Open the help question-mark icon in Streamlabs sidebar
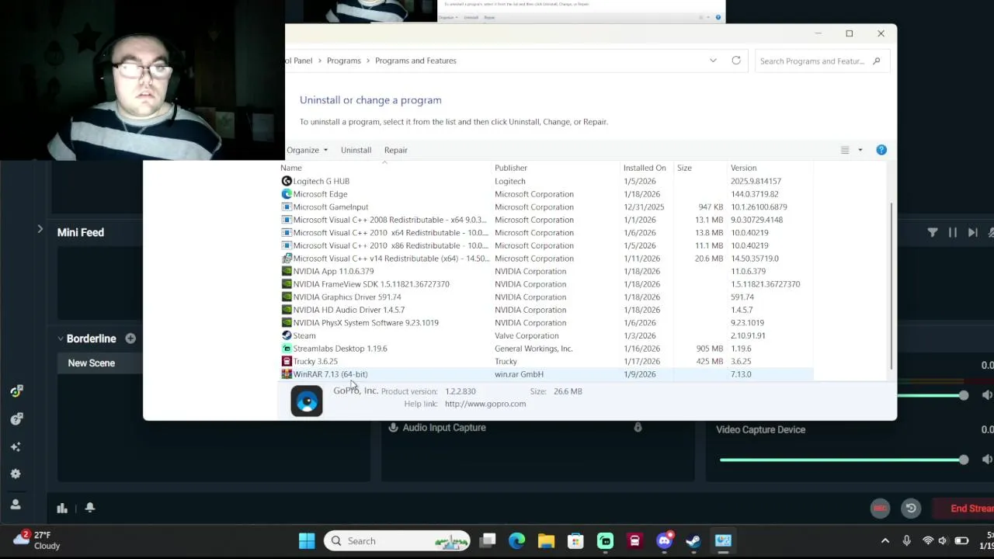The width and height of the screenshot is (994, 559). [16, 419]
